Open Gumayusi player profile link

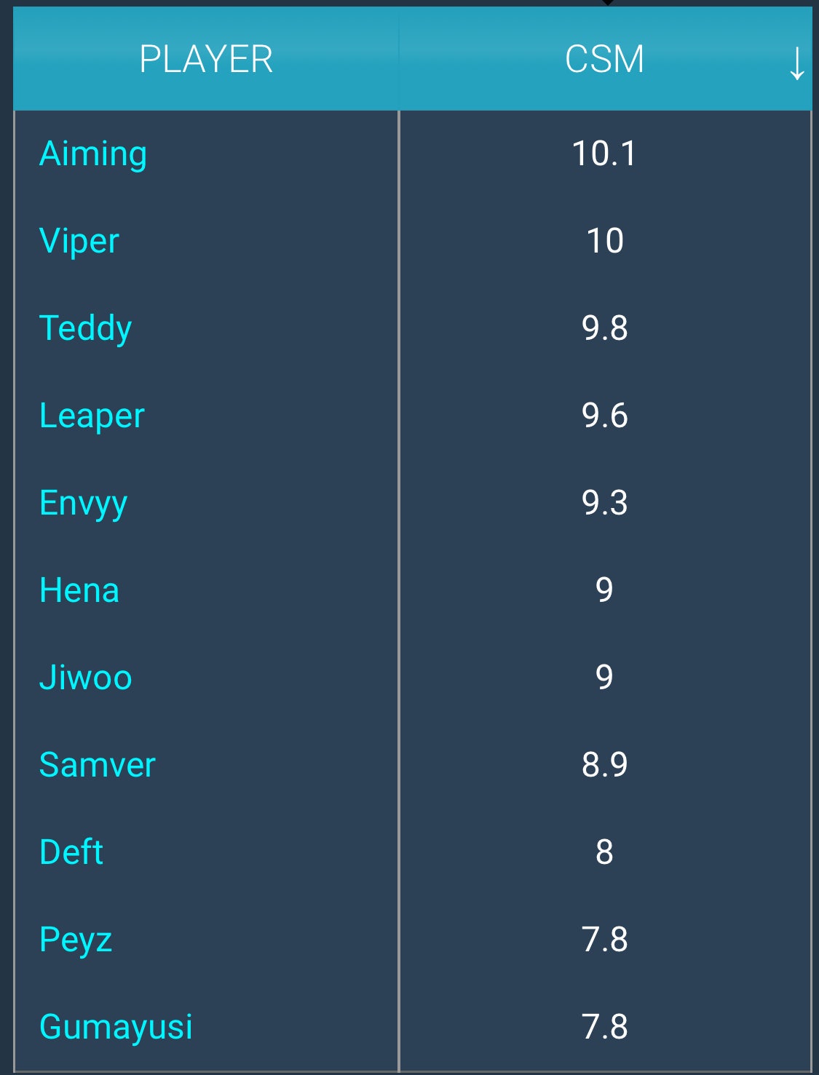click(116, 1028)
